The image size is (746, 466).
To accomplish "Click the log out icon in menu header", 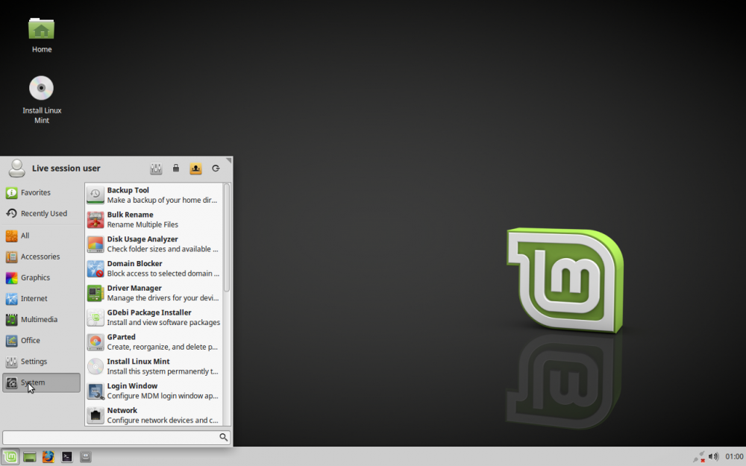I will point(216,169).
